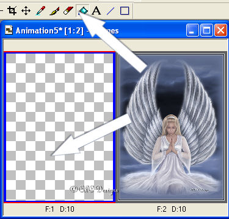Minimize the Animation5 window
This screenshot has height=219, width=229.
192,30
